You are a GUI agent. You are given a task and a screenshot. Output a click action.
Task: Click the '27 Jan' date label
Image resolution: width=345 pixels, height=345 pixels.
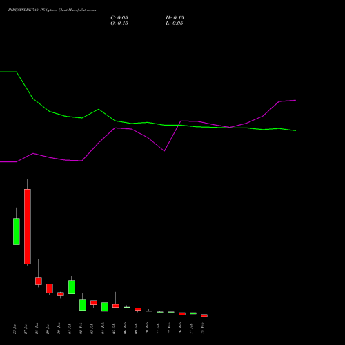(x=26, y=328)
